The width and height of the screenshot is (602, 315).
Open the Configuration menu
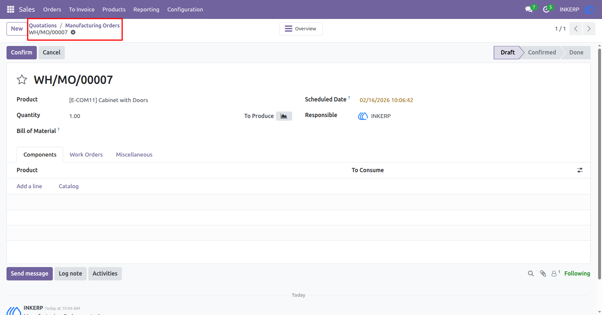185,9
